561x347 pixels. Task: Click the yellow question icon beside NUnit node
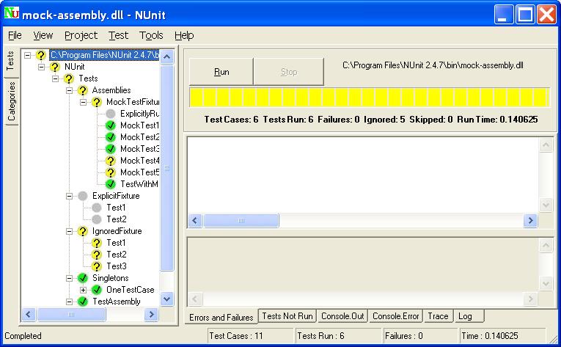click(x=55, y=67)
